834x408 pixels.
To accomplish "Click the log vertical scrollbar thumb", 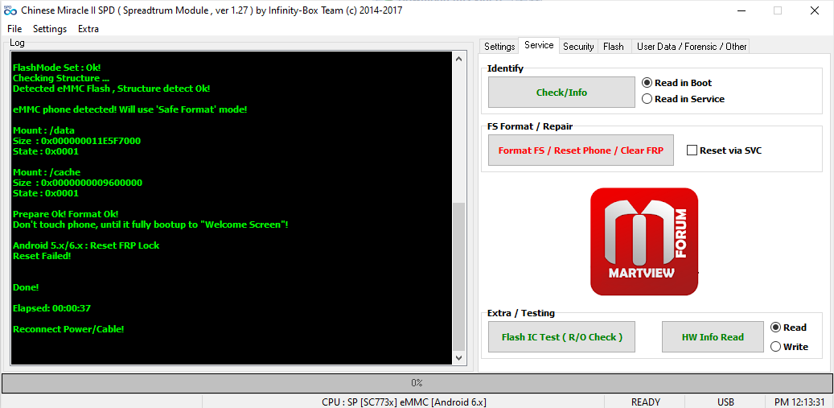I will tap(459, 276).
